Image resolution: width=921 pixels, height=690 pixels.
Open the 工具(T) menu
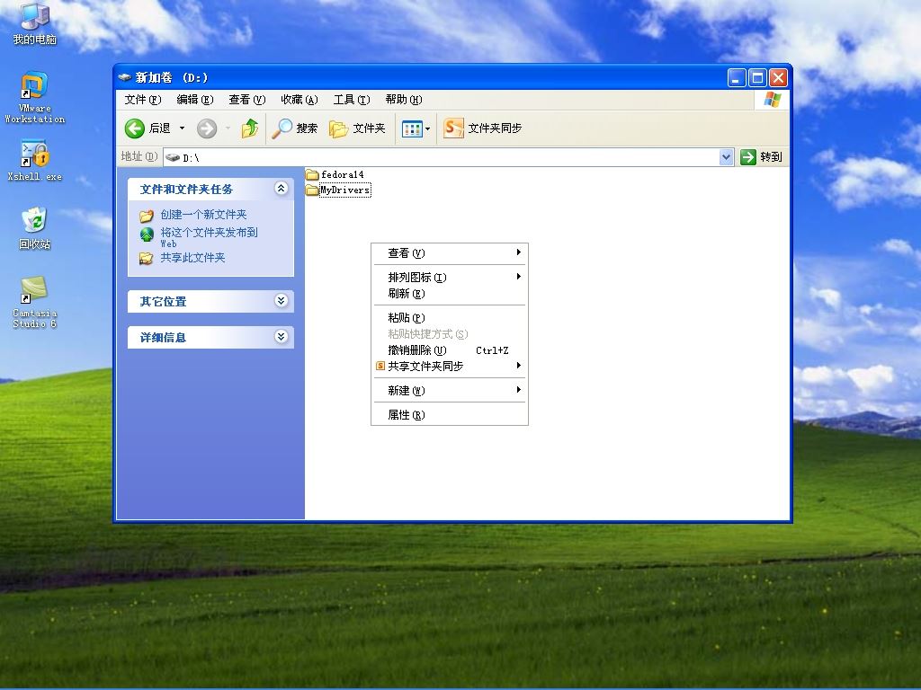tap(352, 100)
